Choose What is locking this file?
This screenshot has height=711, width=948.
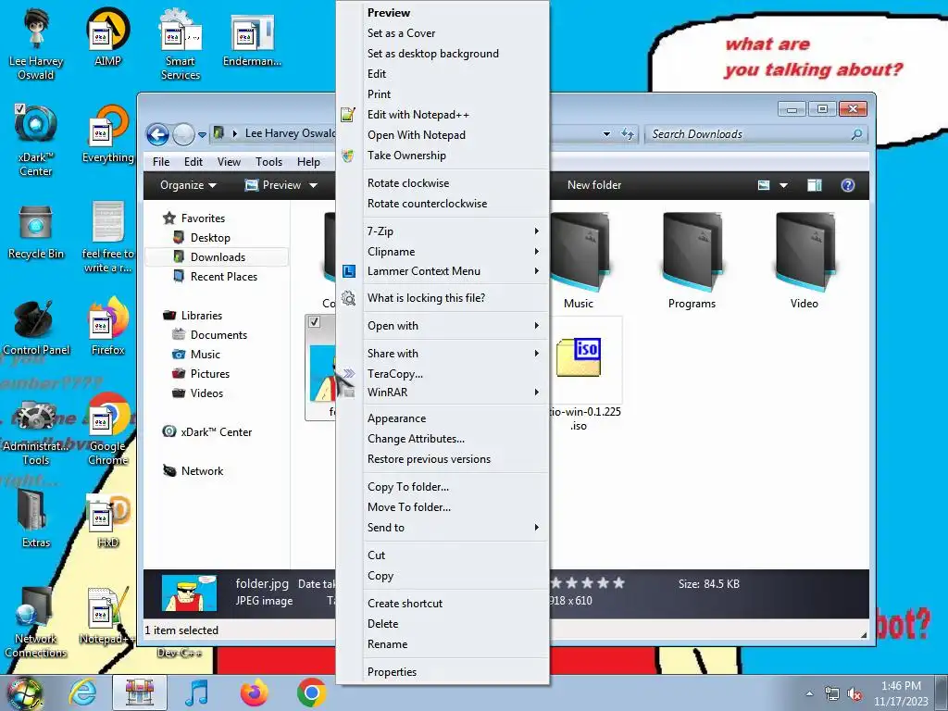tap(426, 297)
